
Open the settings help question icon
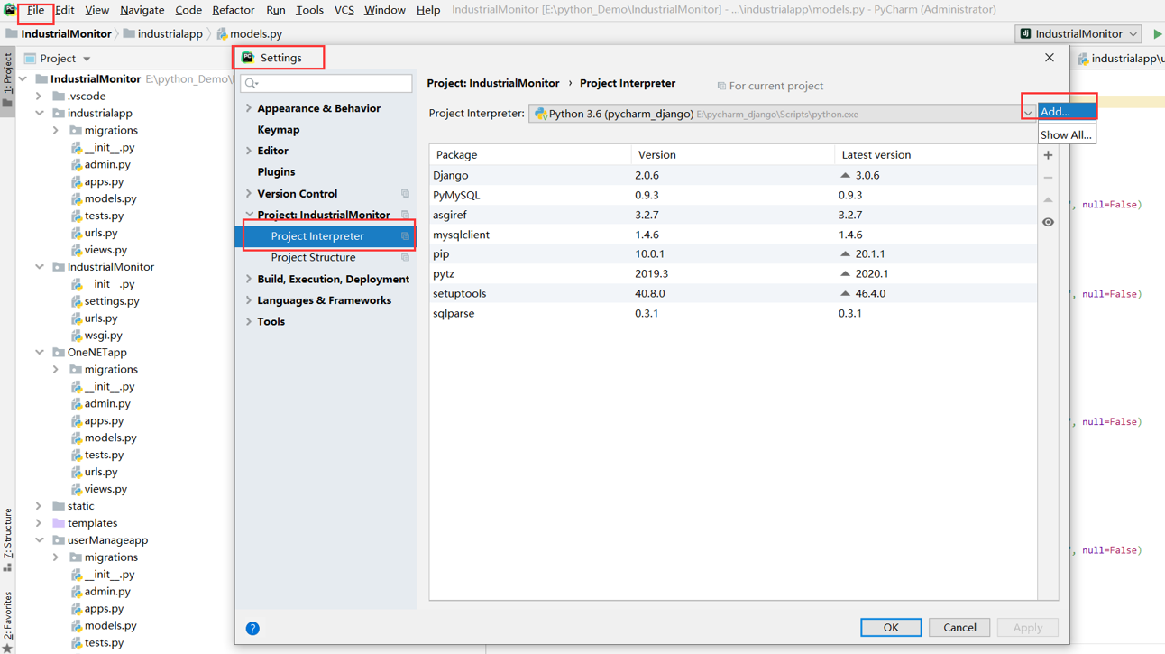pos(252,628)
